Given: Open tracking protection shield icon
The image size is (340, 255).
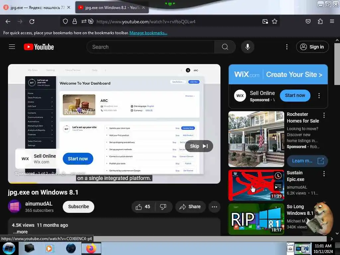Looking at the screenshot, I should 65,21.
